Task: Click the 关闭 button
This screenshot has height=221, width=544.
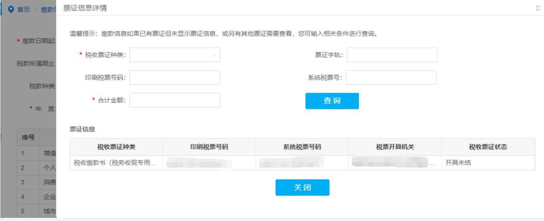Action: pyautogui.click(x=302, y=188)
